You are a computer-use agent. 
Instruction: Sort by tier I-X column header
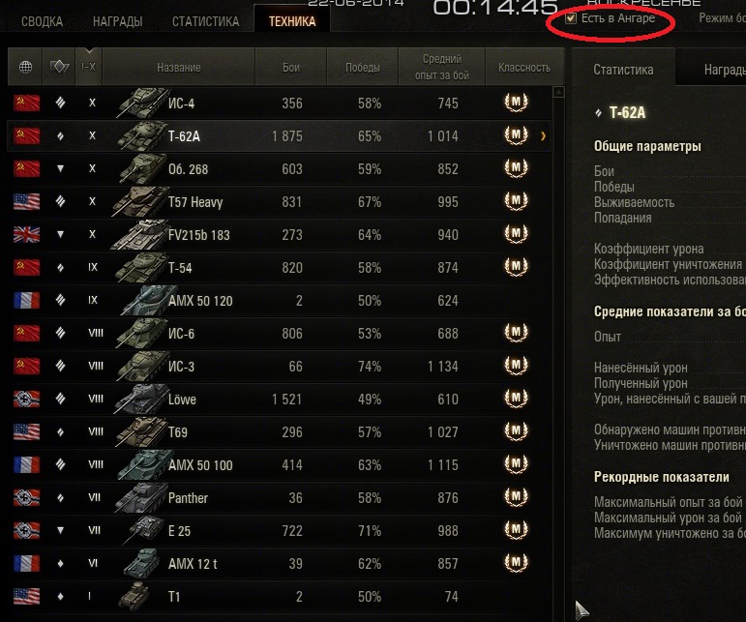(88, 67)
